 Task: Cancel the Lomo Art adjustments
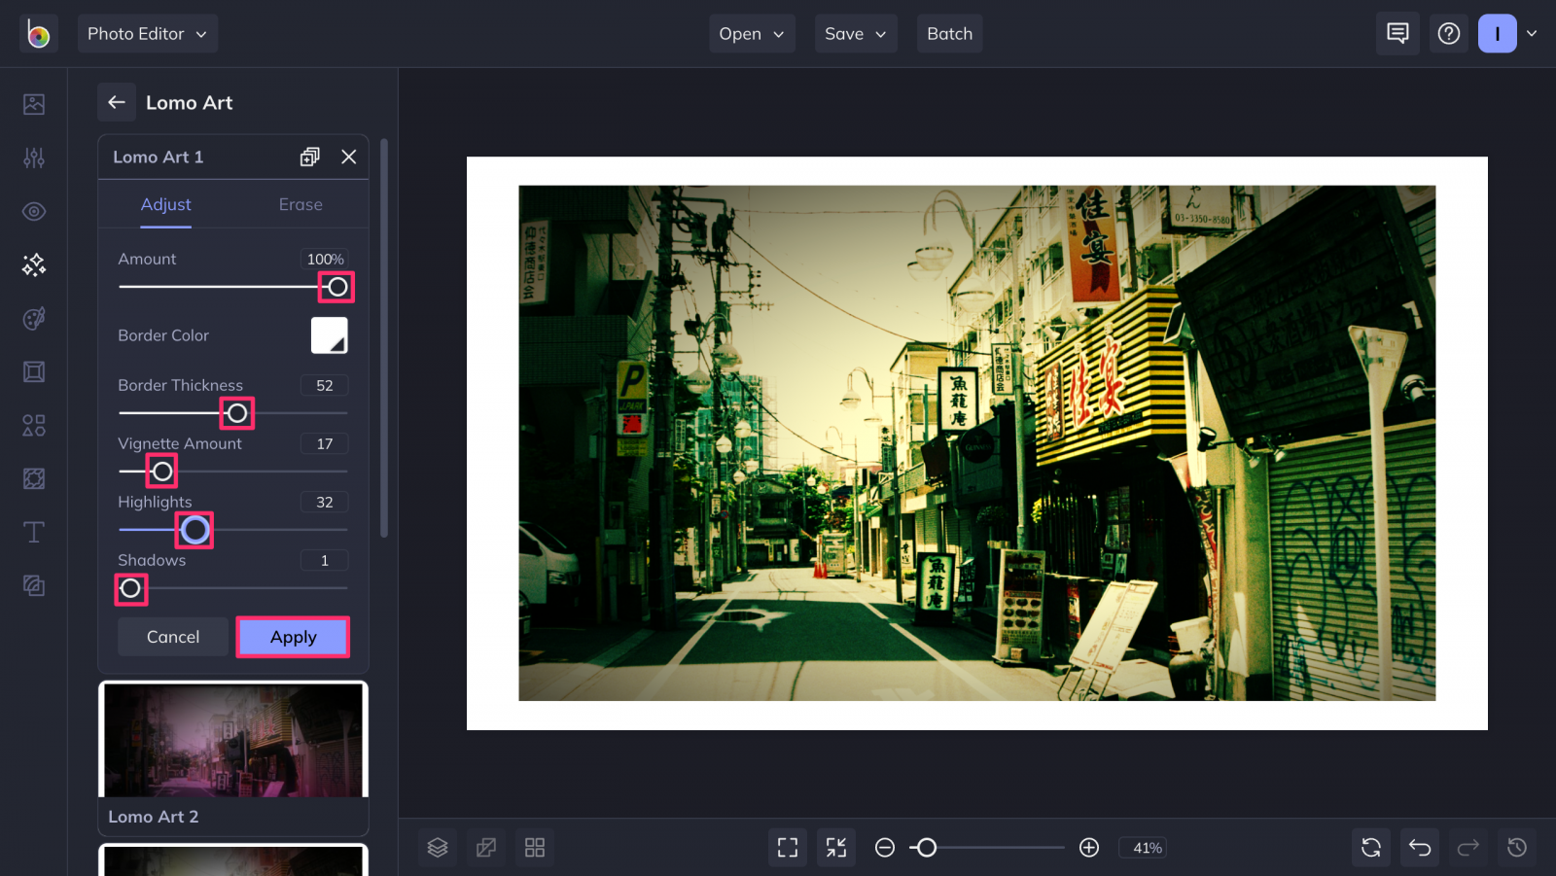172,637
